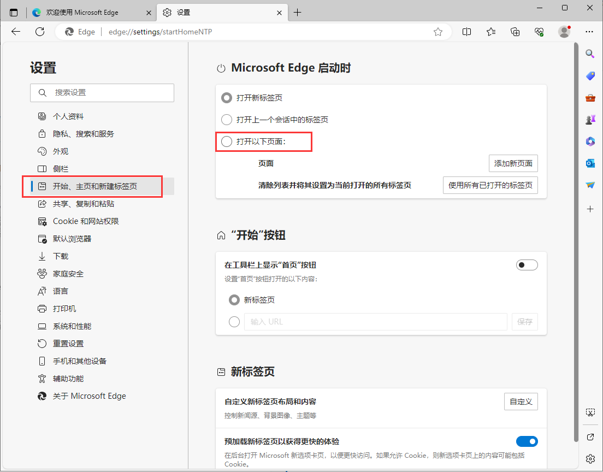The height and width of the screenshot is (472, 603).
Task: Open a new tab with plus button
Action: tap(297, 13)
